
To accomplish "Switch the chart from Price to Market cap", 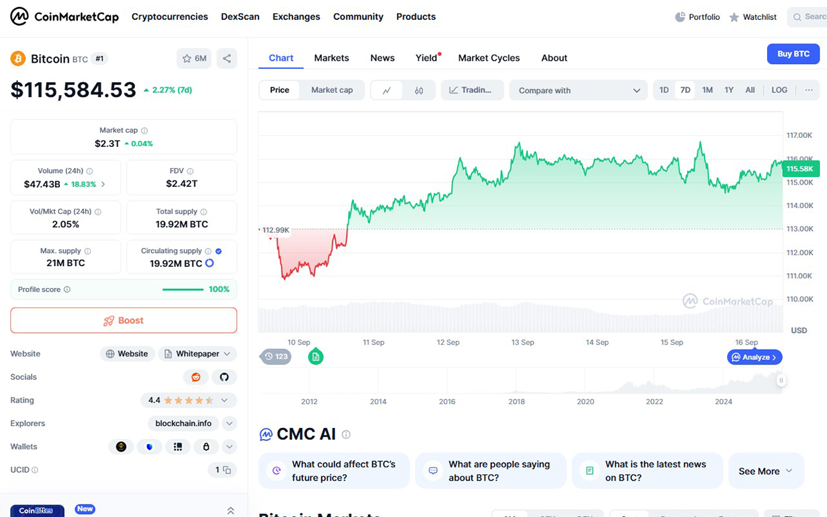I will click(x=332, y=90).
